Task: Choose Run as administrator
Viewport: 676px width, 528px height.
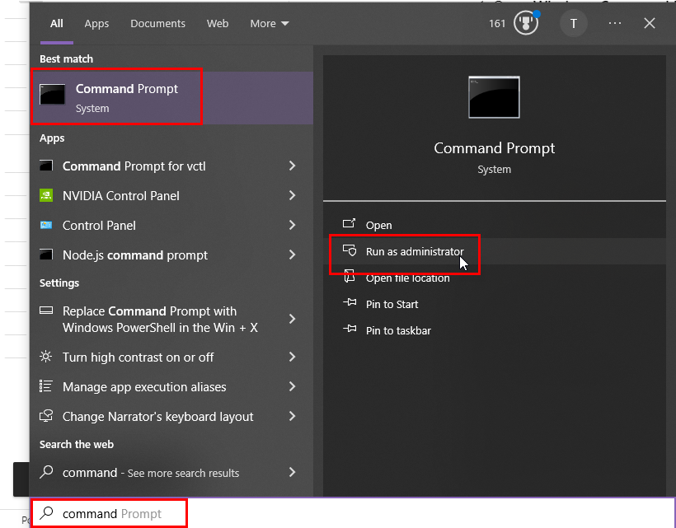Action: tap(495, 251)
